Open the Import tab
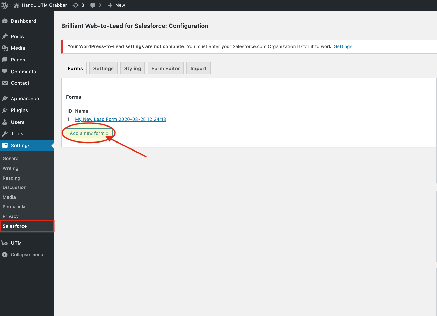Viewport: 437px width, 316px height. pos(198,68)
